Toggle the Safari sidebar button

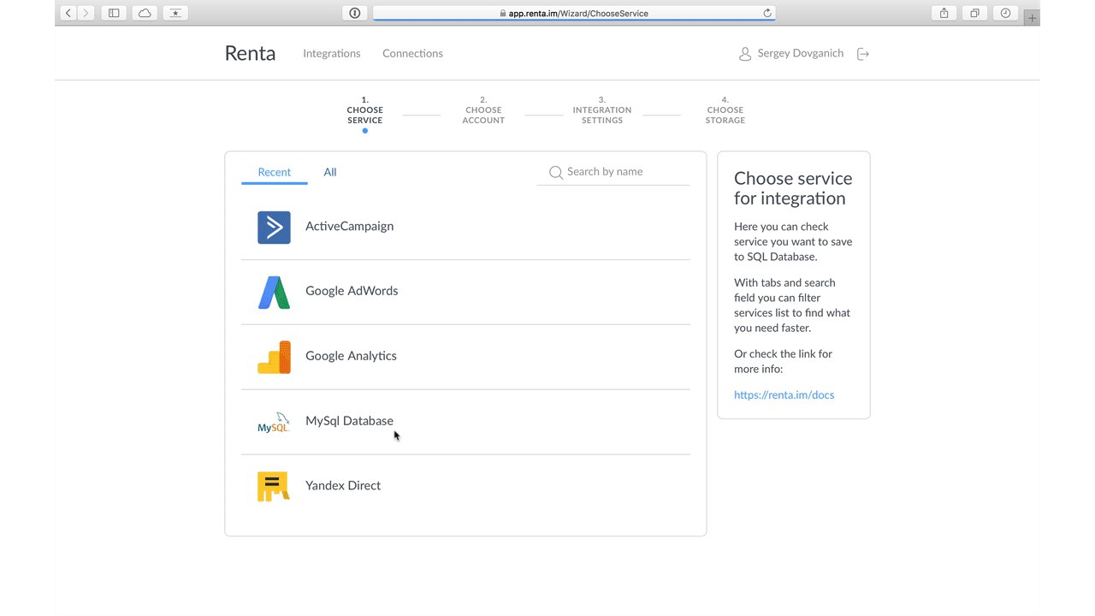[x=114, y=13]
